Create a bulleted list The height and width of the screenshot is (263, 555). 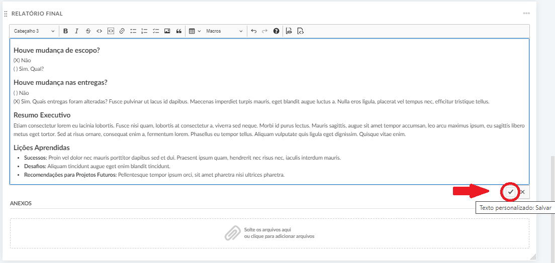[x=133, y=31]
